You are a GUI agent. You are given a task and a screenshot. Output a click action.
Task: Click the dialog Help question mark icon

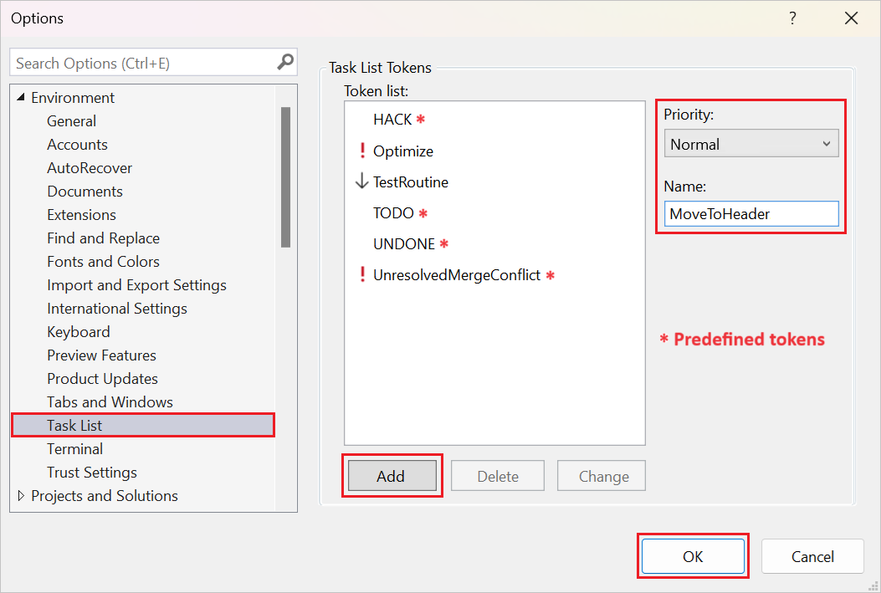pos(792,18)
